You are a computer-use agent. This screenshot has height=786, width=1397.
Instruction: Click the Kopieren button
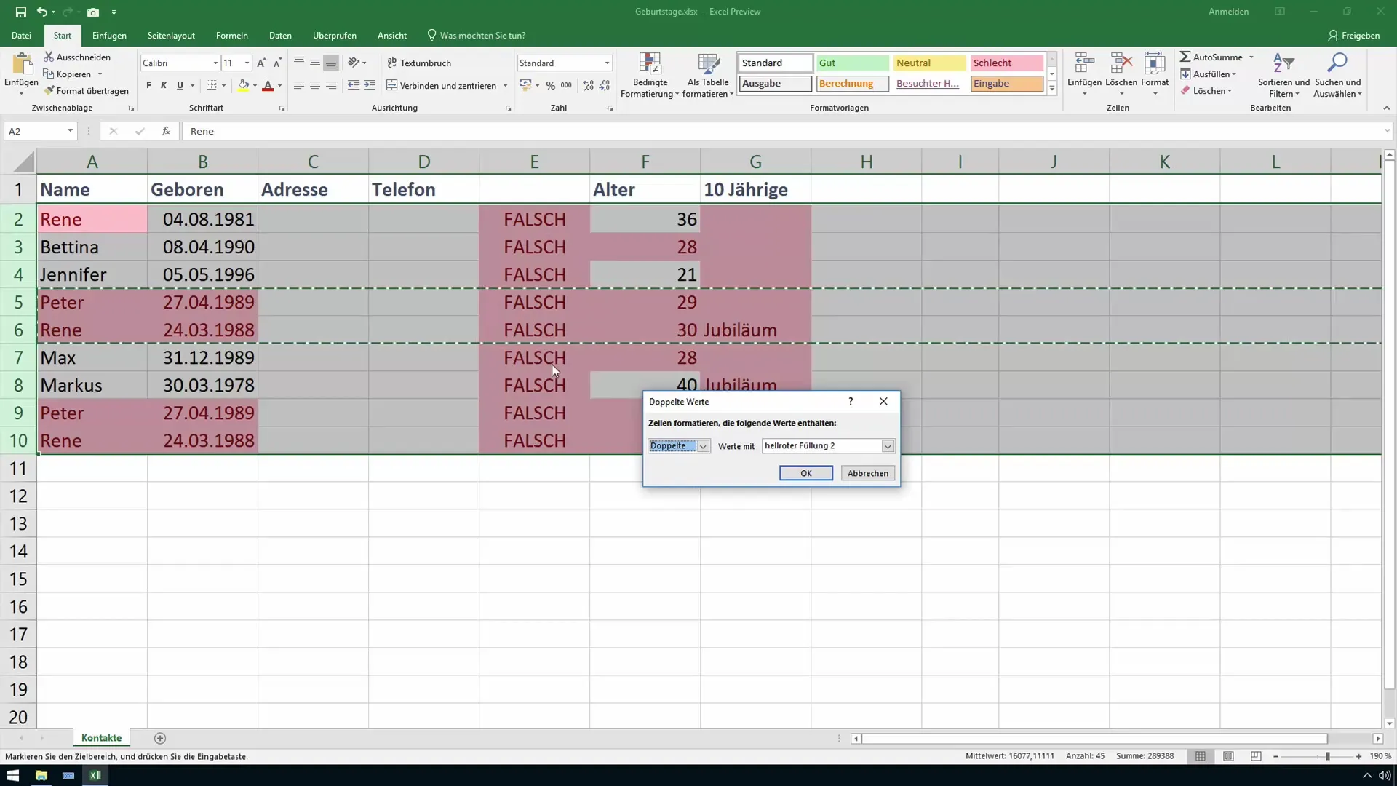pyautogui.click(x=67, y=74)
